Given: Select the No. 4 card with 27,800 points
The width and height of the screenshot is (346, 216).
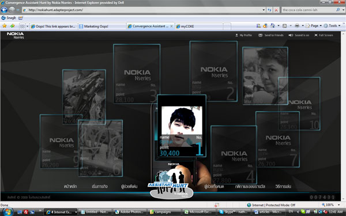Looking at the screenshot, I should (234, 155).
